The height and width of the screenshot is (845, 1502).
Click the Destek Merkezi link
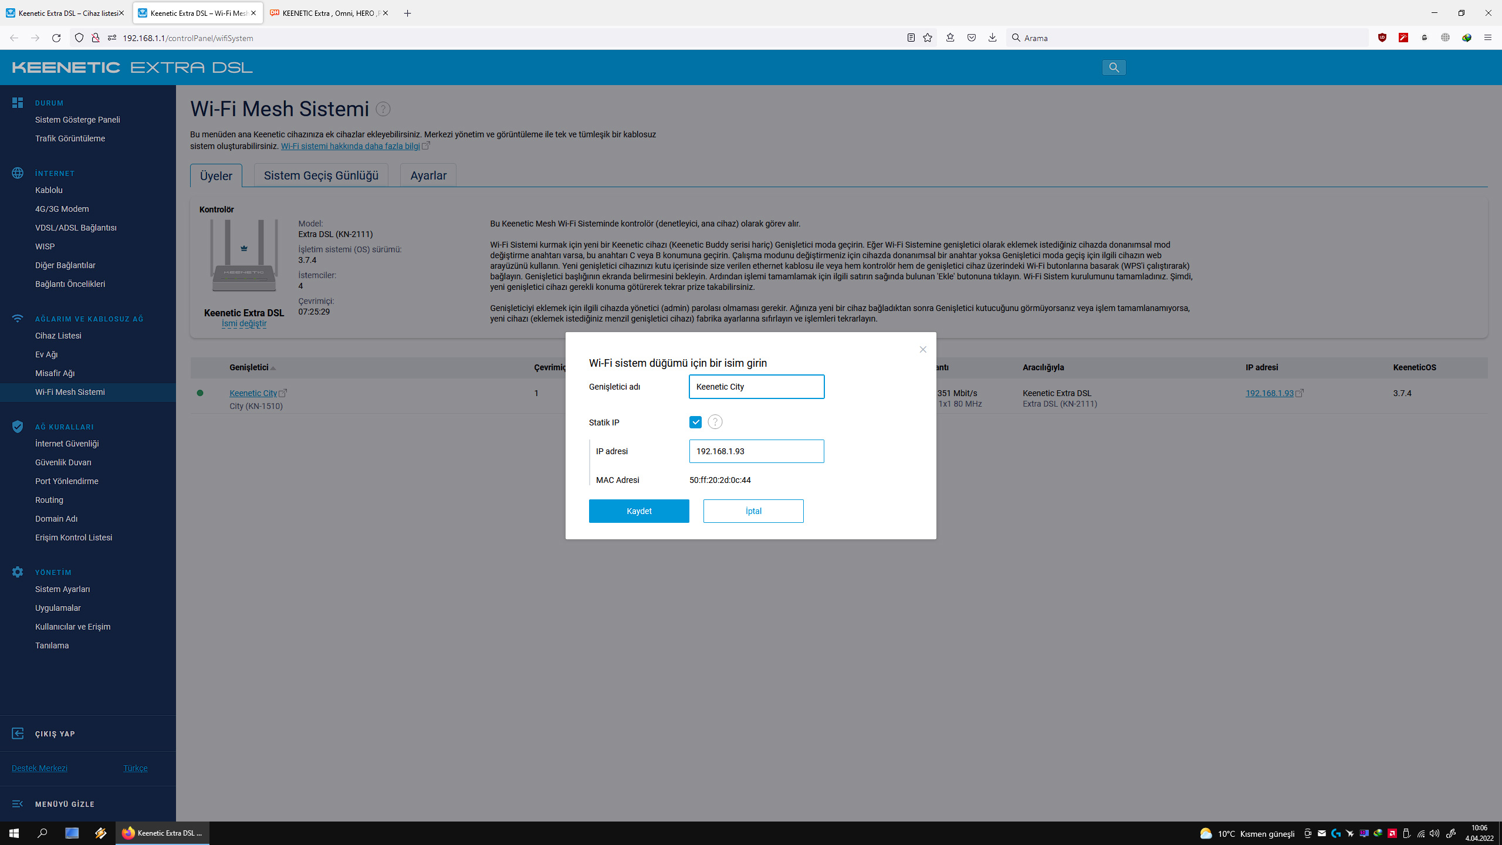tap(39, 768)
